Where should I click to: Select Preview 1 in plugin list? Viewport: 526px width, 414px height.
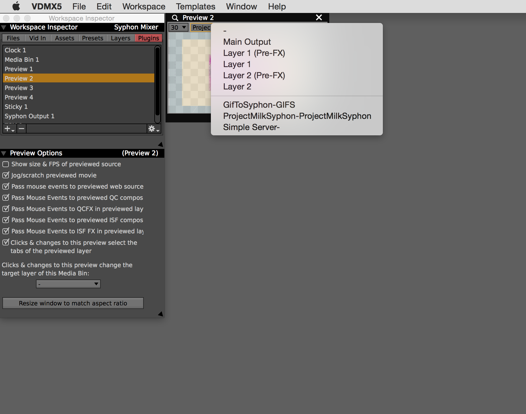(79, 69)
